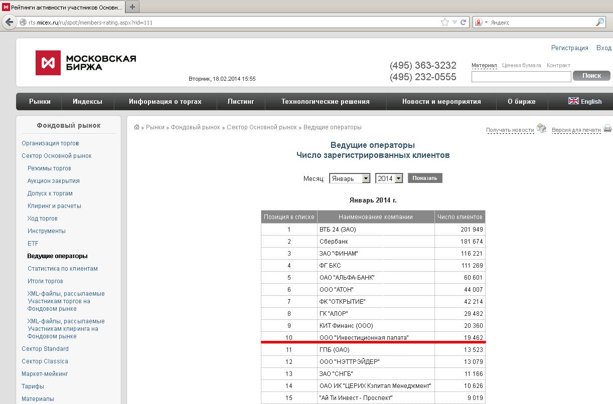Open Инструменты sidebar link

(47, 231)
